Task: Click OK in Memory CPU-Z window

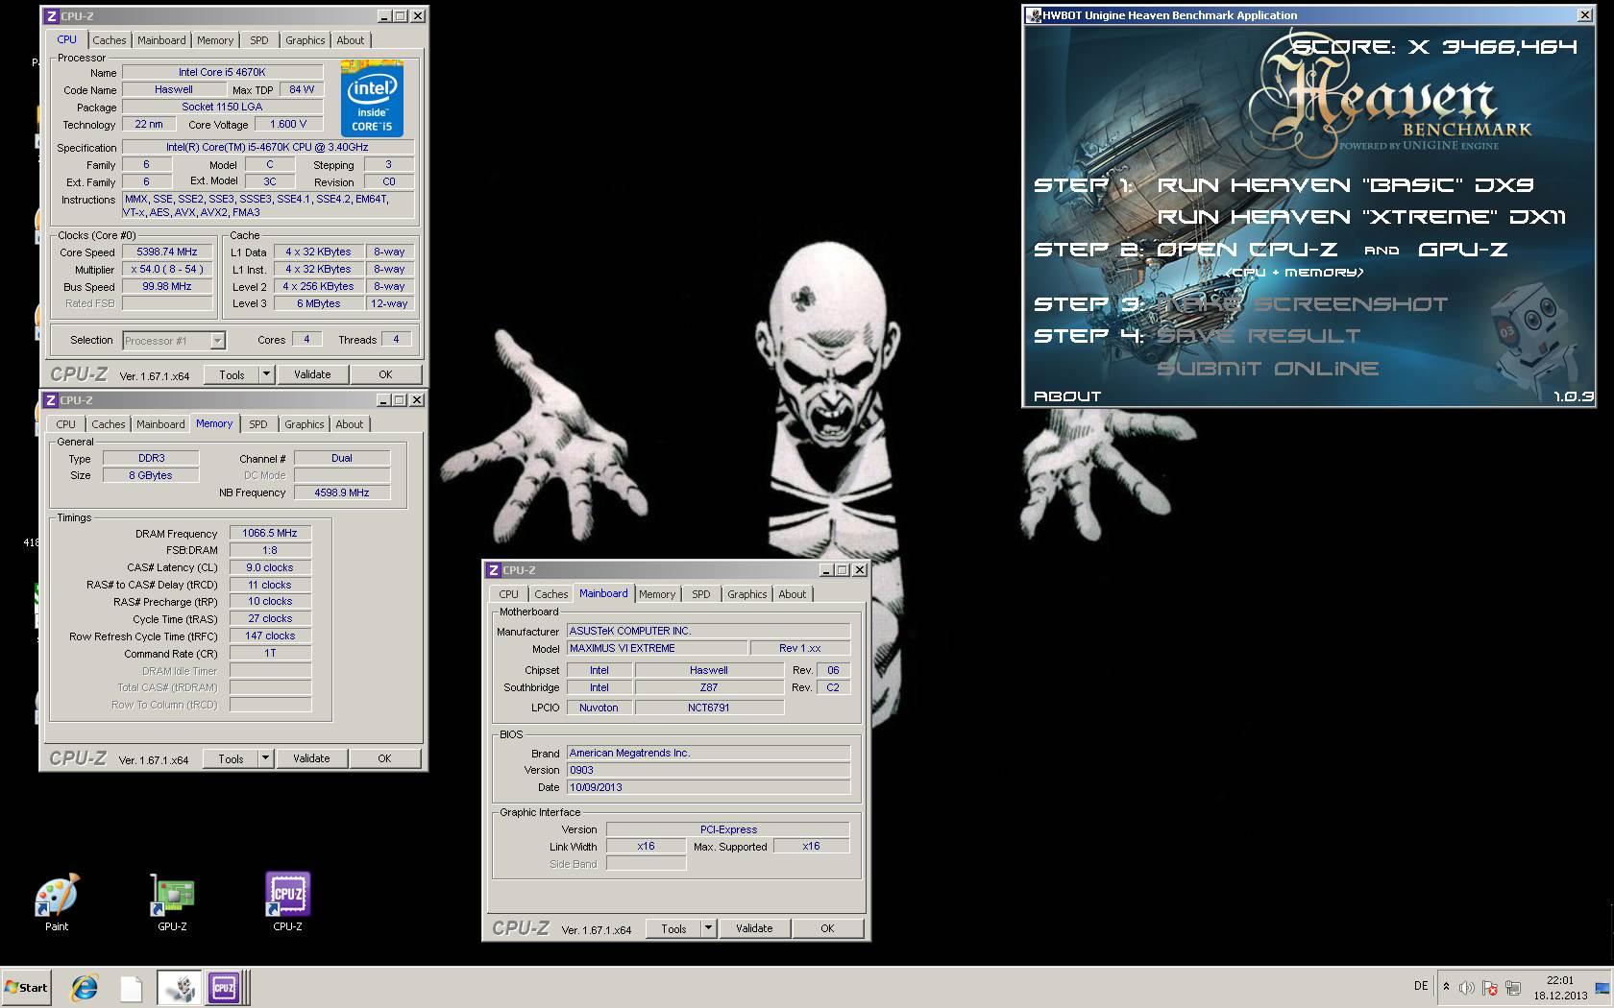Action: click(384, 758)
